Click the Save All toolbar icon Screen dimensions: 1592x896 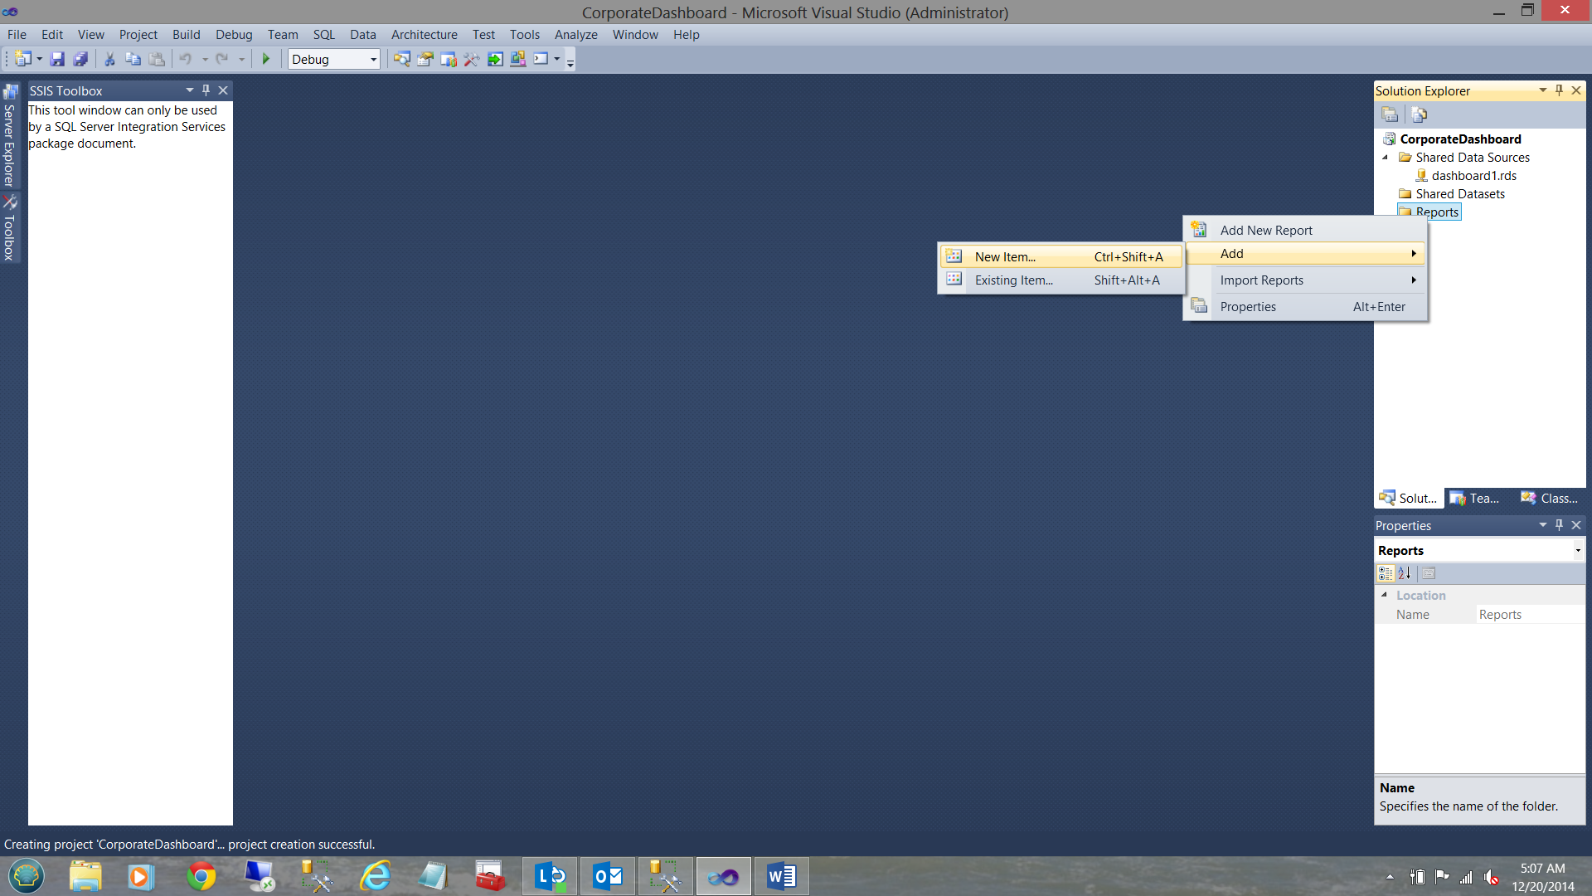click(x=80, y=59)
